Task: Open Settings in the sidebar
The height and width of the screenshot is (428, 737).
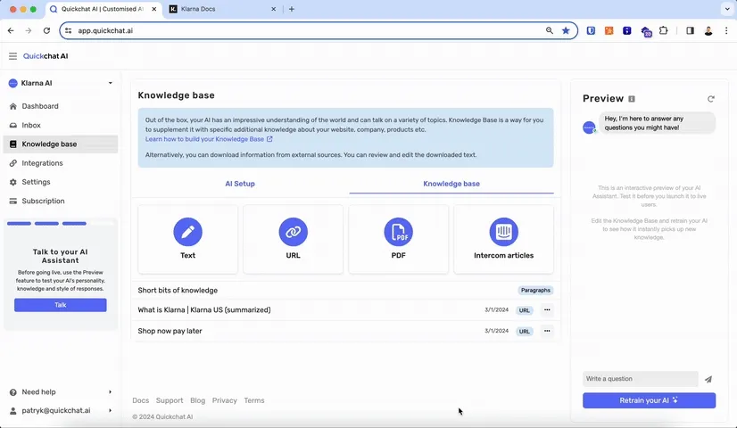Action: pos(60,182)
